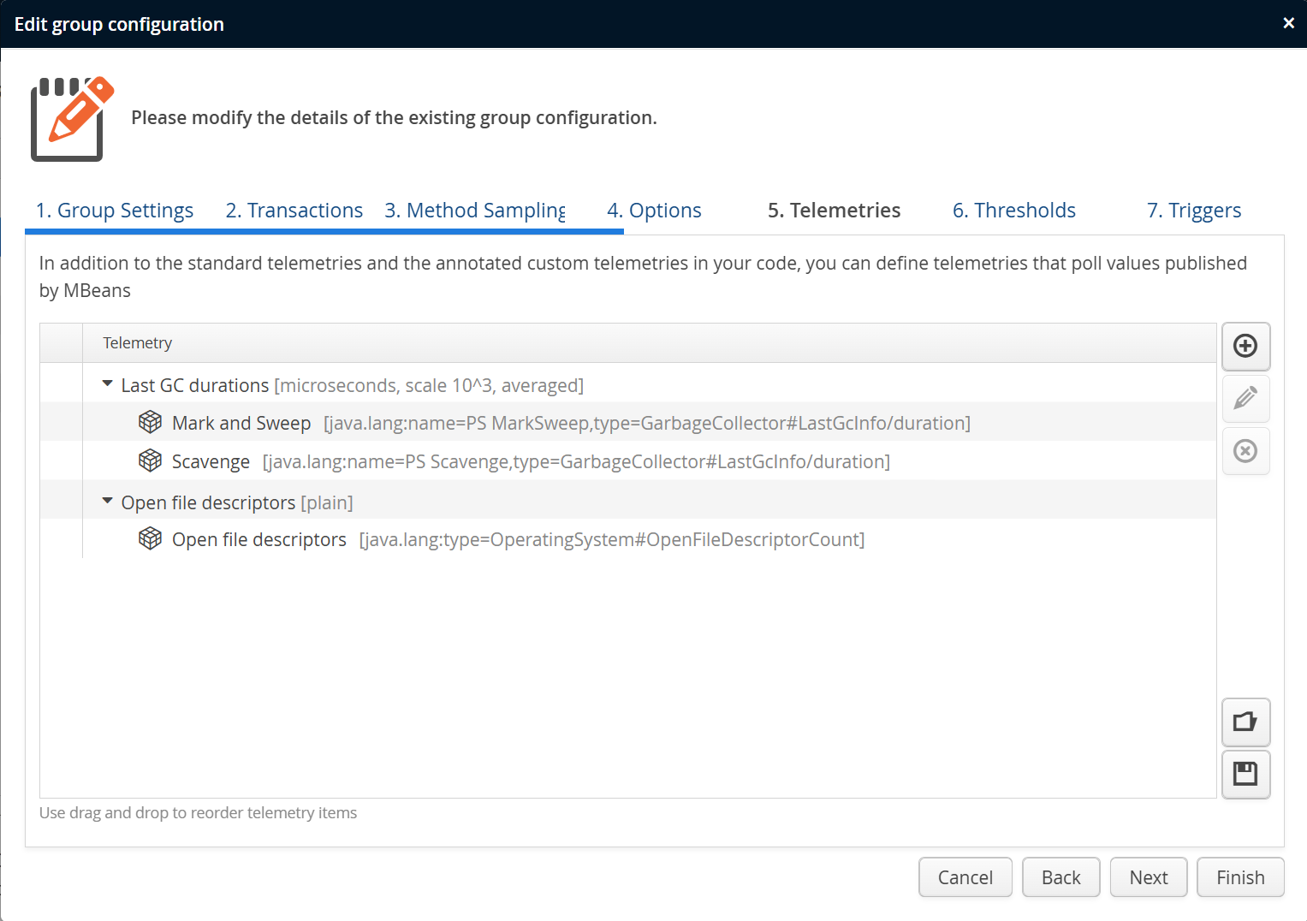Close the Edit group configuration dialog
1307x921 pixels.
1288,23
